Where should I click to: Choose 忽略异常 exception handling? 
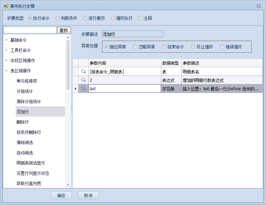pyautogui.click(x=135, y=47)
